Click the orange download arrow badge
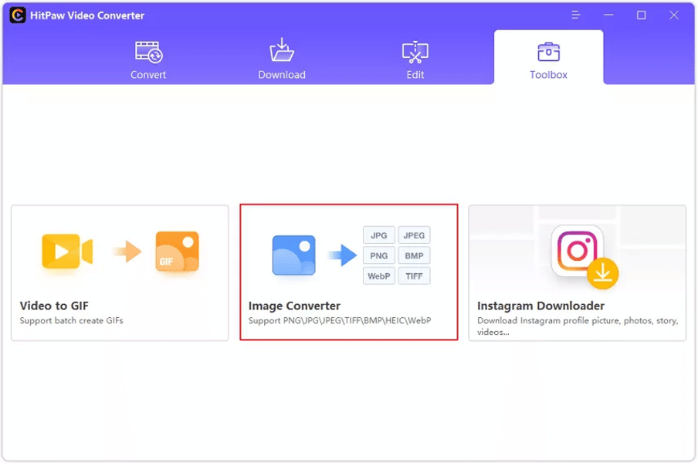The image size is (698, 463). (602, 273)
